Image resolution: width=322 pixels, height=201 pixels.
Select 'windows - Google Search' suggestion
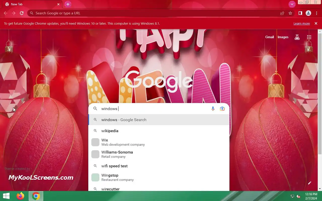click(159, 120)
